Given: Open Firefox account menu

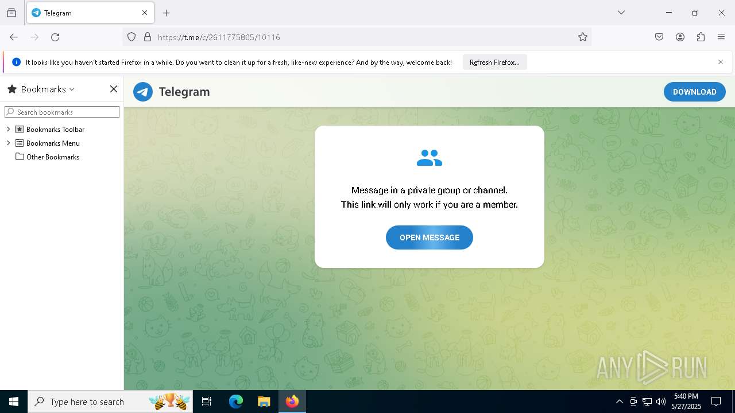Looking at the screenshot, I should (680, 37).
